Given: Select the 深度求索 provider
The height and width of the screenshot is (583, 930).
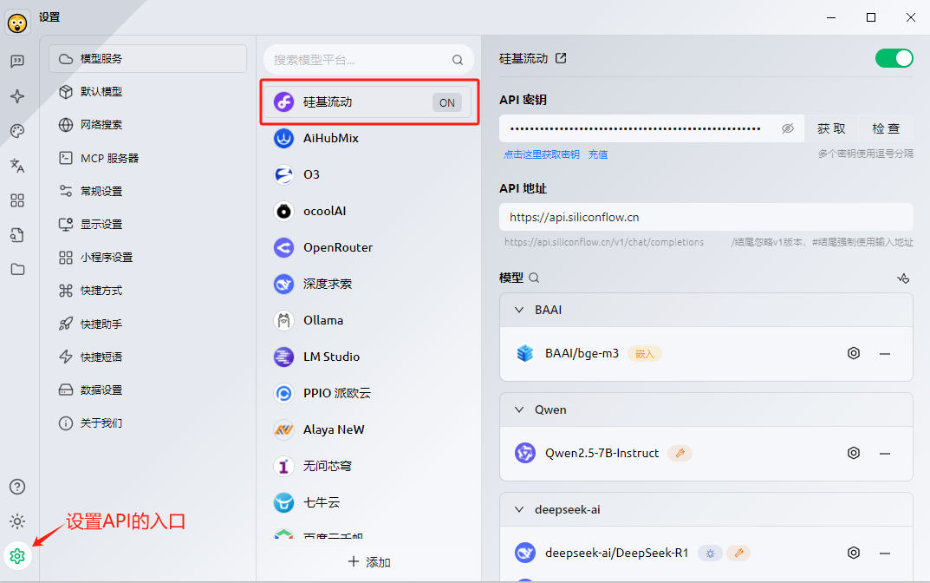Looking at the screenshot, I should pyautogui.click(x=367, y=284).
